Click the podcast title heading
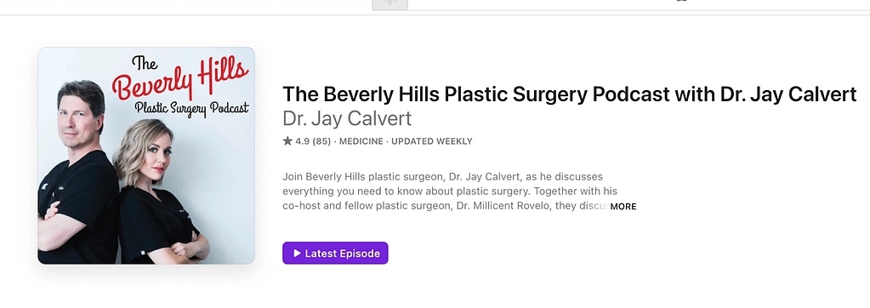This screenshot has height=308, width=870. tap(570, 94)
